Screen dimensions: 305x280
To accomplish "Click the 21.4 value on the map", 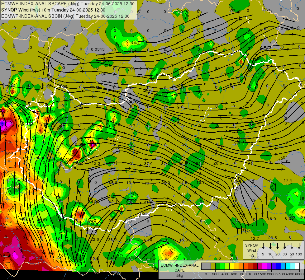I will point(148,202).
